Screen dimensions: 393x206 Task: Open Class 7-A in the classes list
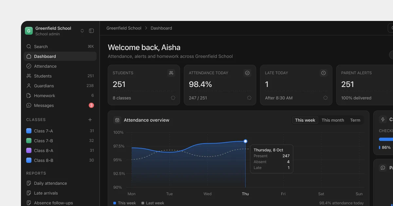[x=60, y=131]
